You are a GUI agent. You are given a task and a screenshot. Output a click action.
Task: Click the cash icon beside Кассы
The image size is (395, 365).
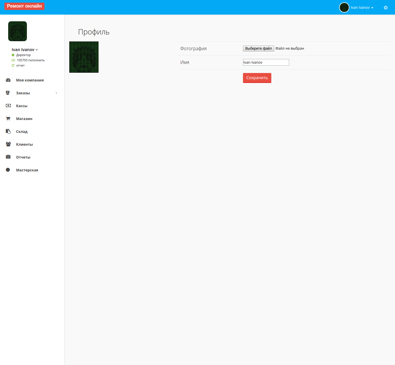point(8,106)
